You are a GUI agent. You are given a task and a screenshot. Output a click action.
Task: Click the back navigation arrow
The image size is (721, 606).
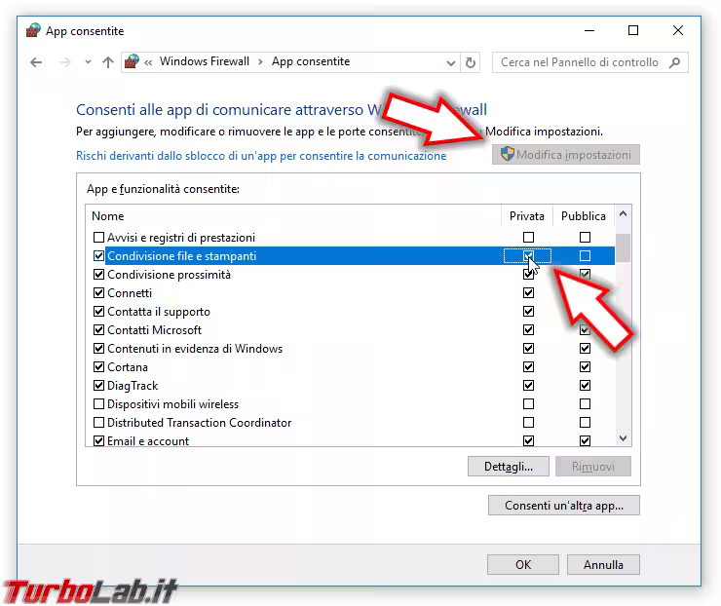pos(36,62)
